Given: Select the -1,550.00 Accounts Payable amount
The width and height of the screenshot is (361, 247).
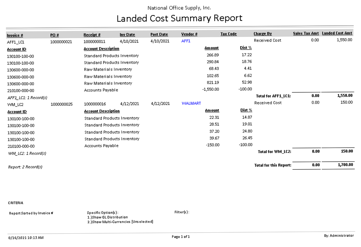Looking at the screenshot, I should point(211,89).
